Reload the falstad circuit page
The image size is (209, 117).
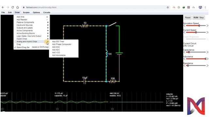(x=13, y=7)
